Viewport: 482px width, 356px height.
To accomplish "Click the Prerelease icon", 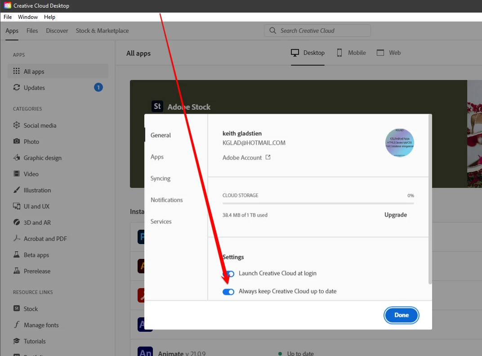I will click(17, 271).
